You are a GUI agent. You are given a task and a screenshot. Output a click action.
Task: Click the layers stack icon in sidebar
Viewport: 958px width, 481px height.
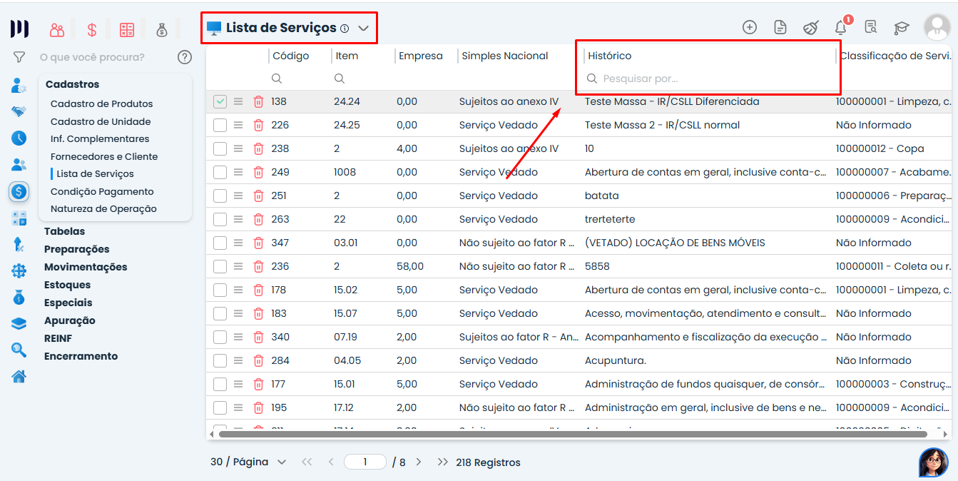click(x=19, y=323)
